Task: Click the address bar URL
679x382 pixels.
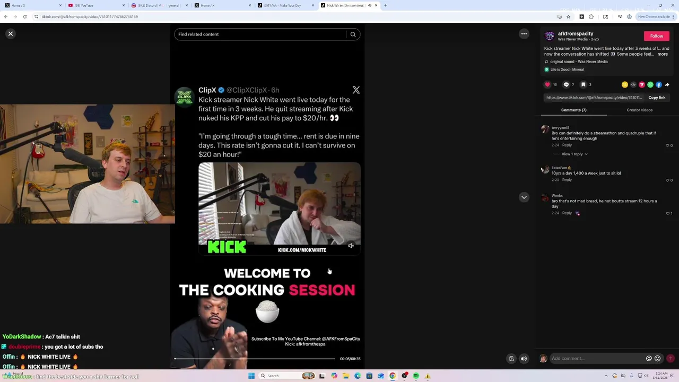Action: click(x=89, y=16)
